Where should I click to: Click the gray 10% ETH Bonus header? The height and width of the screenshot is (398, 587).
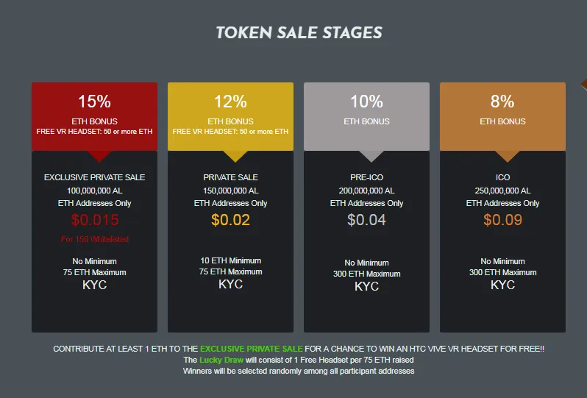click(366, 116)
